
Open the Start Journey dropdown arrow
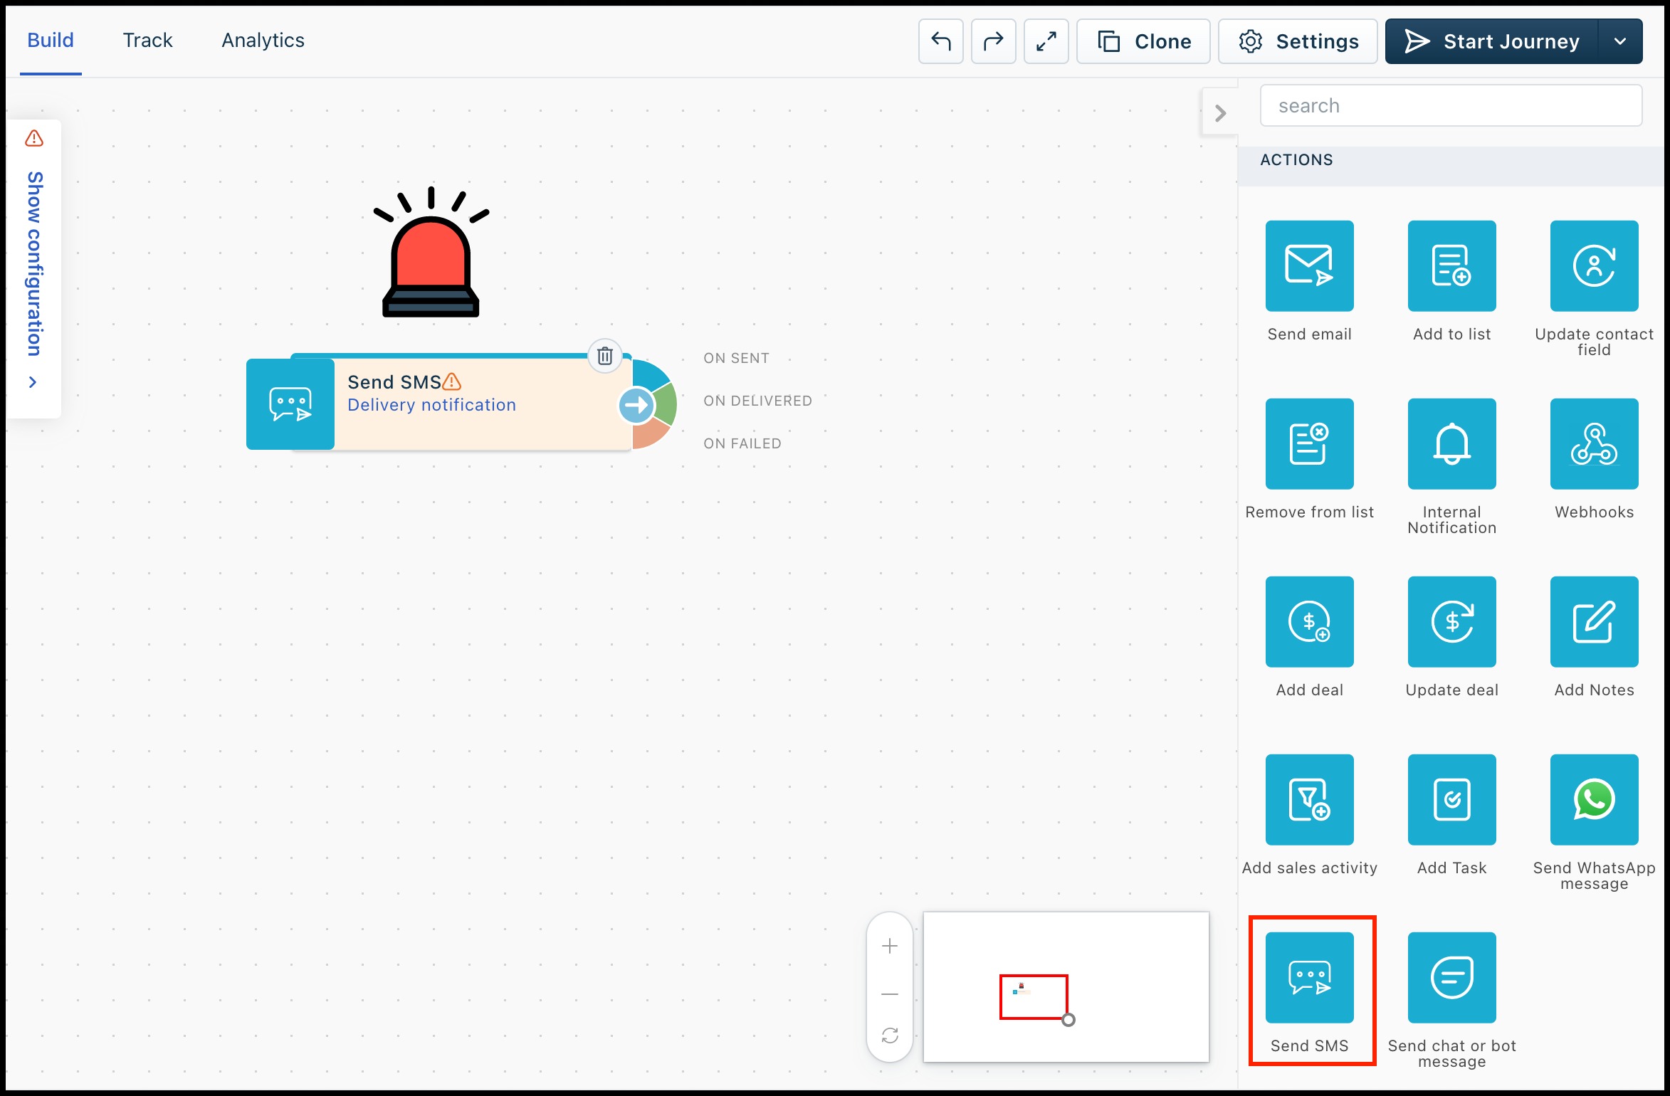(1620, 41)
